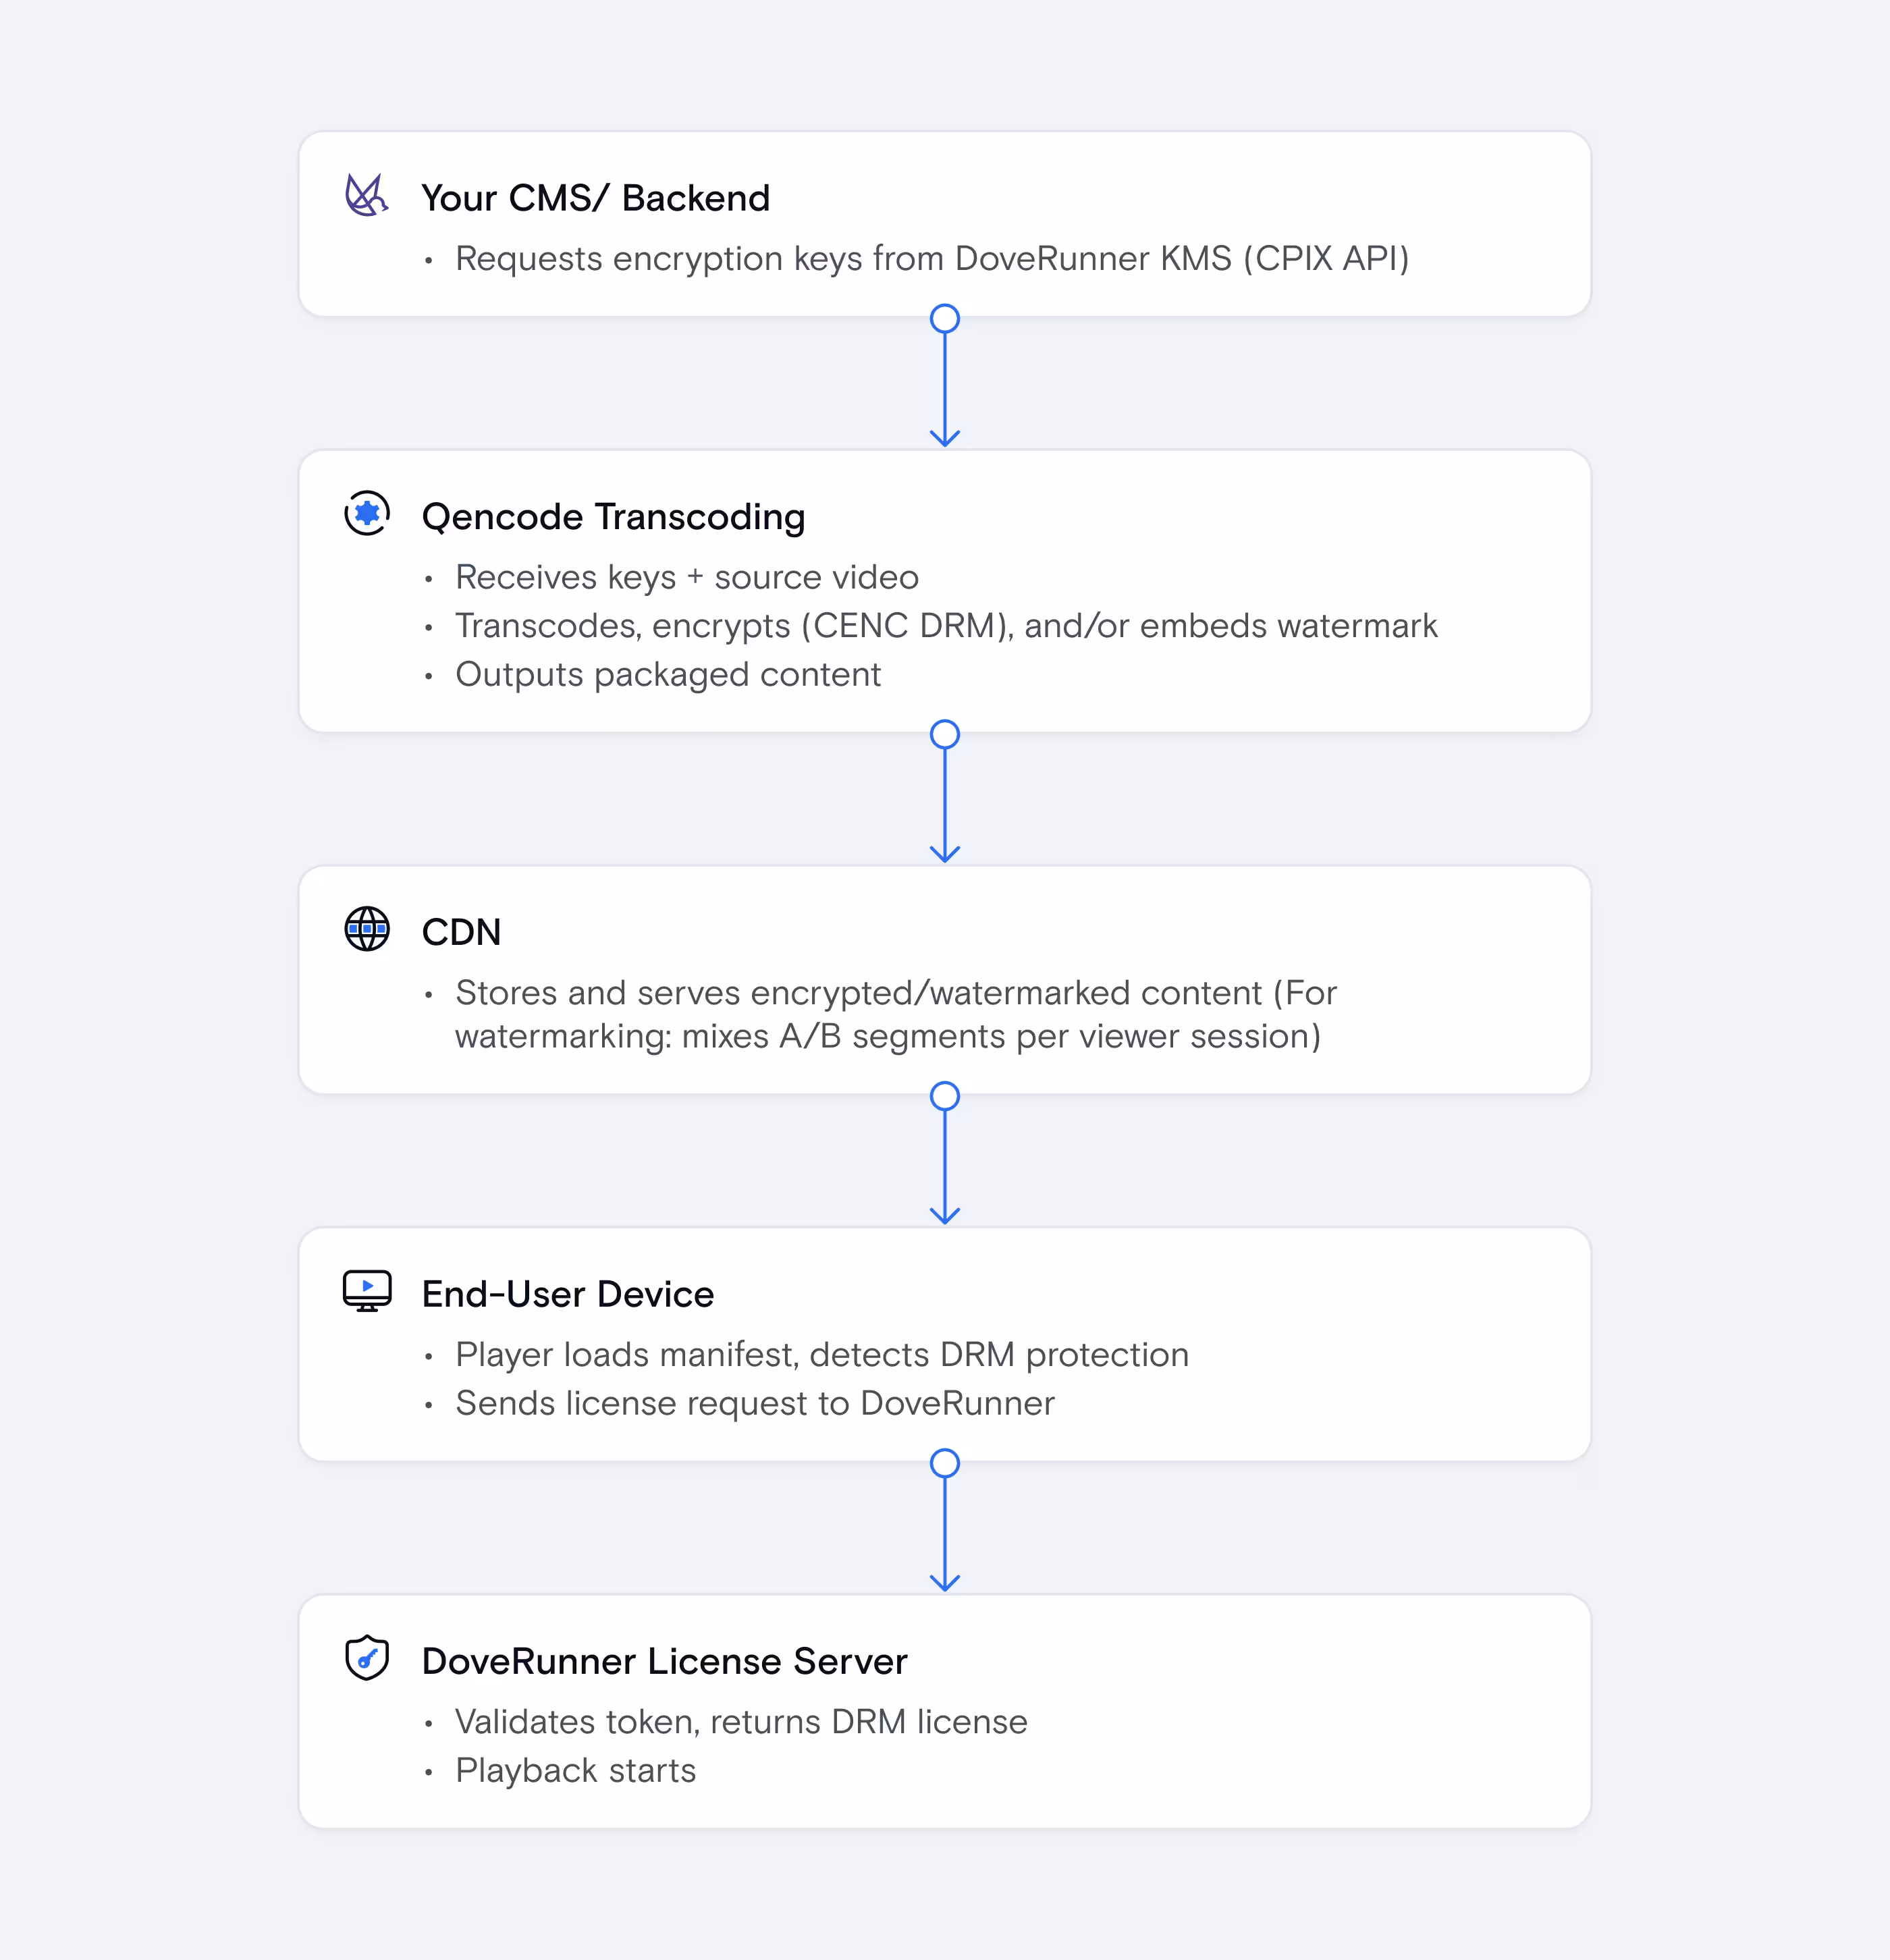Click the circle connector below CMS Backend card
This screenshot has height=1960, width=1890.
pos(945,319)
